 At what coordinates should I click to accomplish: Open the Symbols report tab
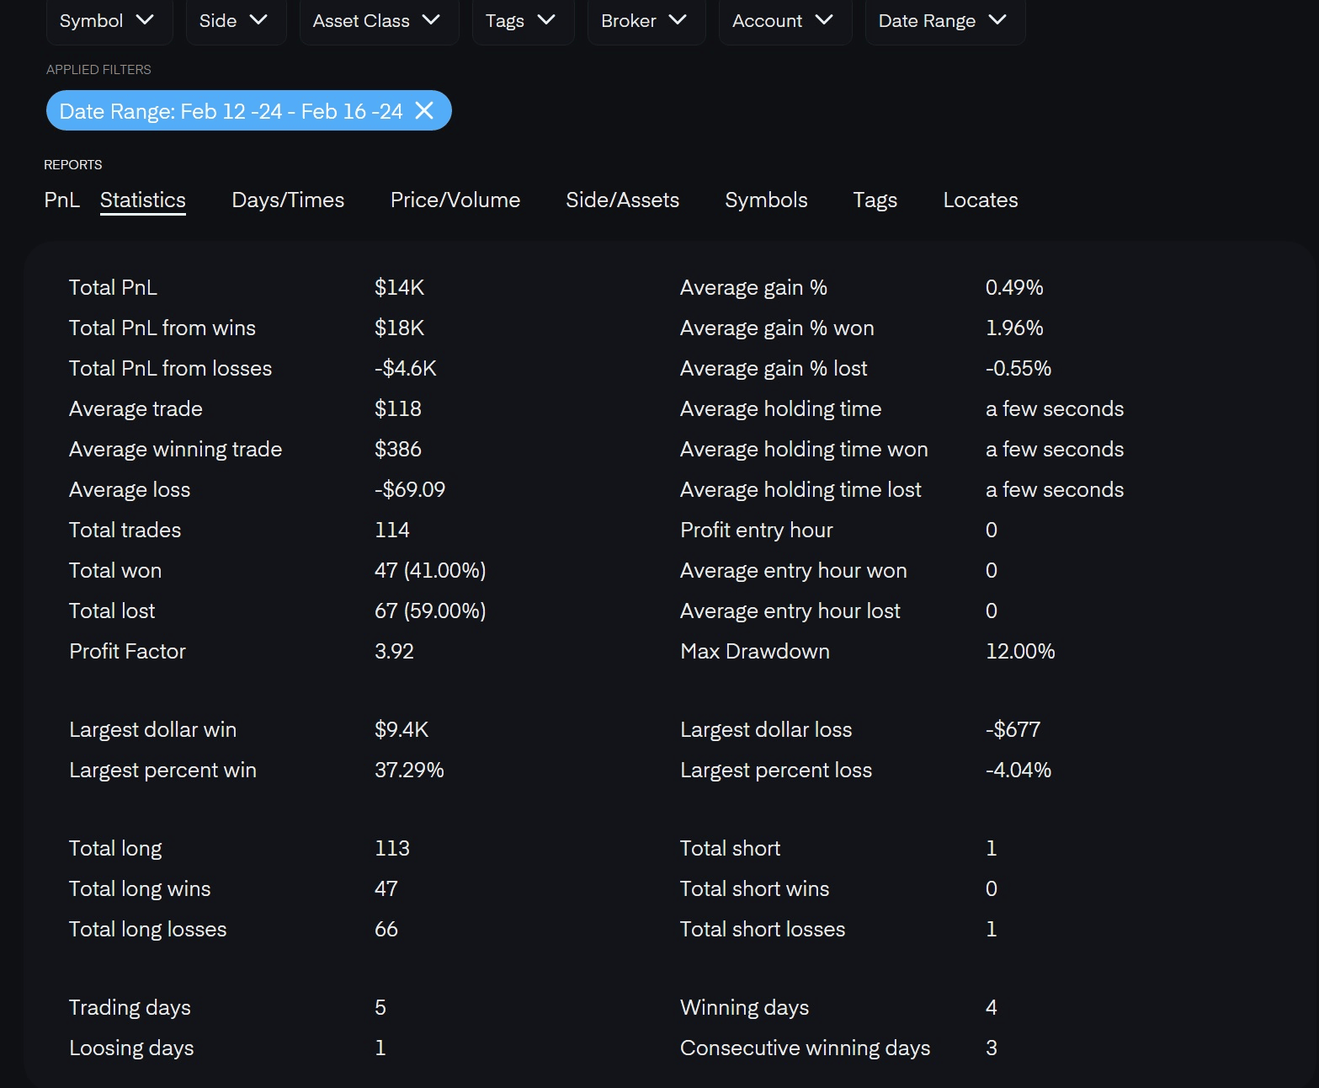click(766, 200)
